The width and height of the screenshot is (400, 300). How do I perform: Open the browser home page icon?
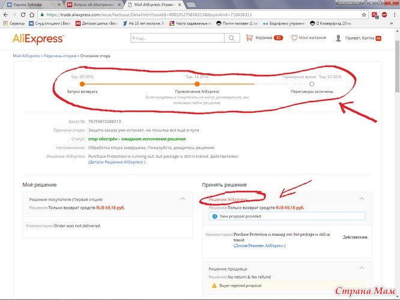coord(32,15)
